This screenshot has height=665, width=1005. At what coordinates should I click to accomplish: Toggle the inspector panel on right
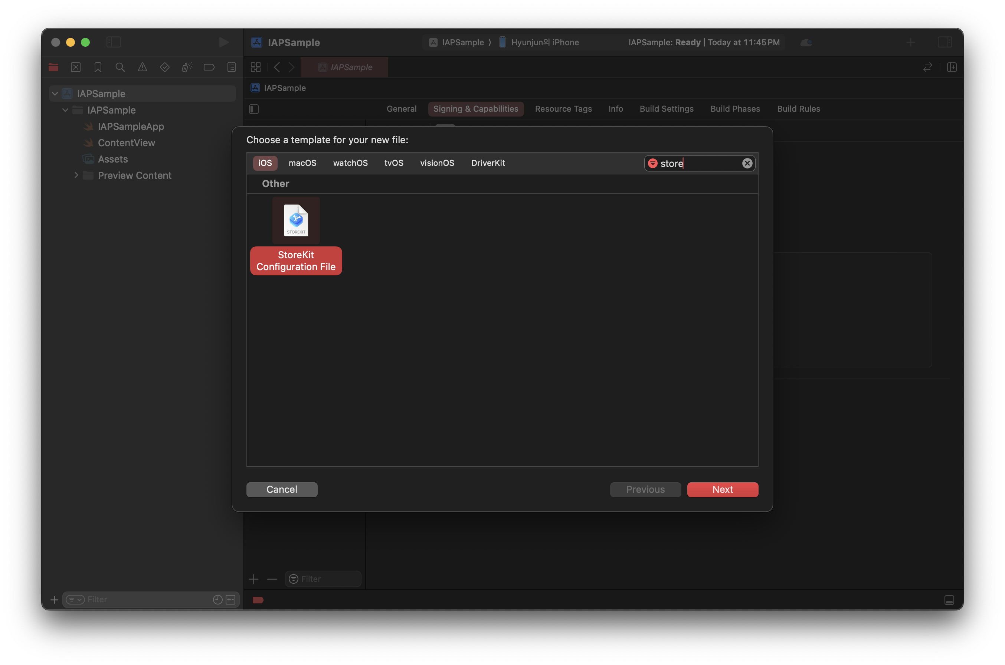945,42
